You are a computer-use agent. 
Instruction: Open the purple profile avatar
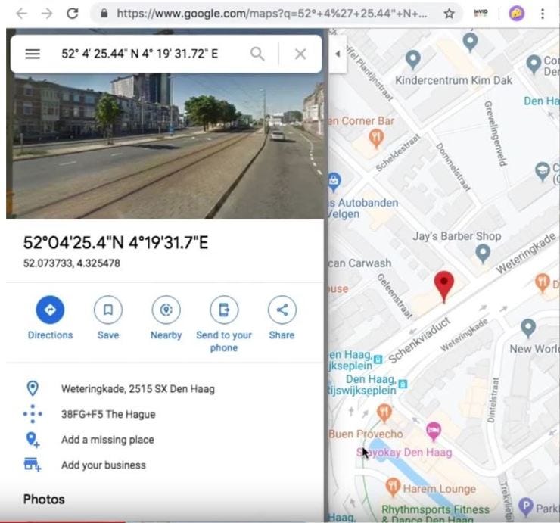516,14
